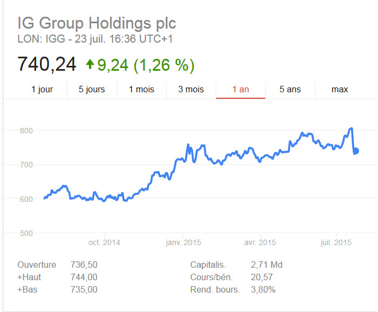Image resolution: width=378 pixels, height=312 pixels.
Task: Click the blue endpoint dot on chart
Action: (x=356, y=151)
